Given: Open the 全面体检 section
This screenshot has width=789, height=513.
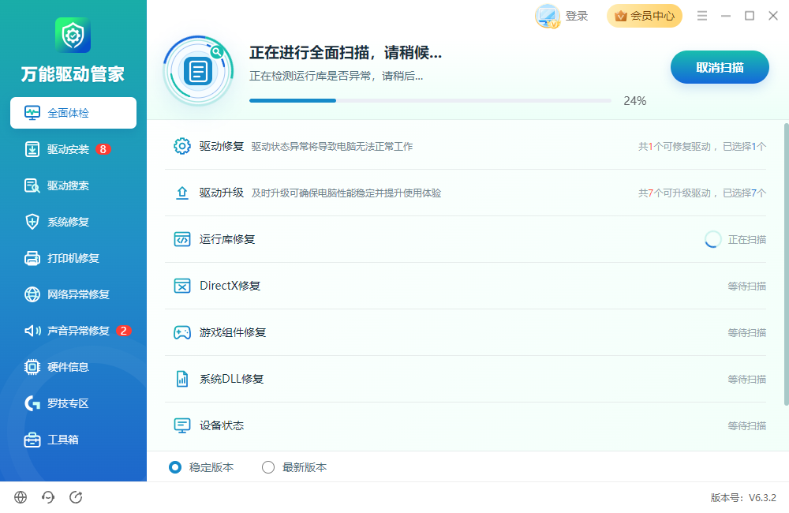Looking at the screenshot, I should coord(73,113).
